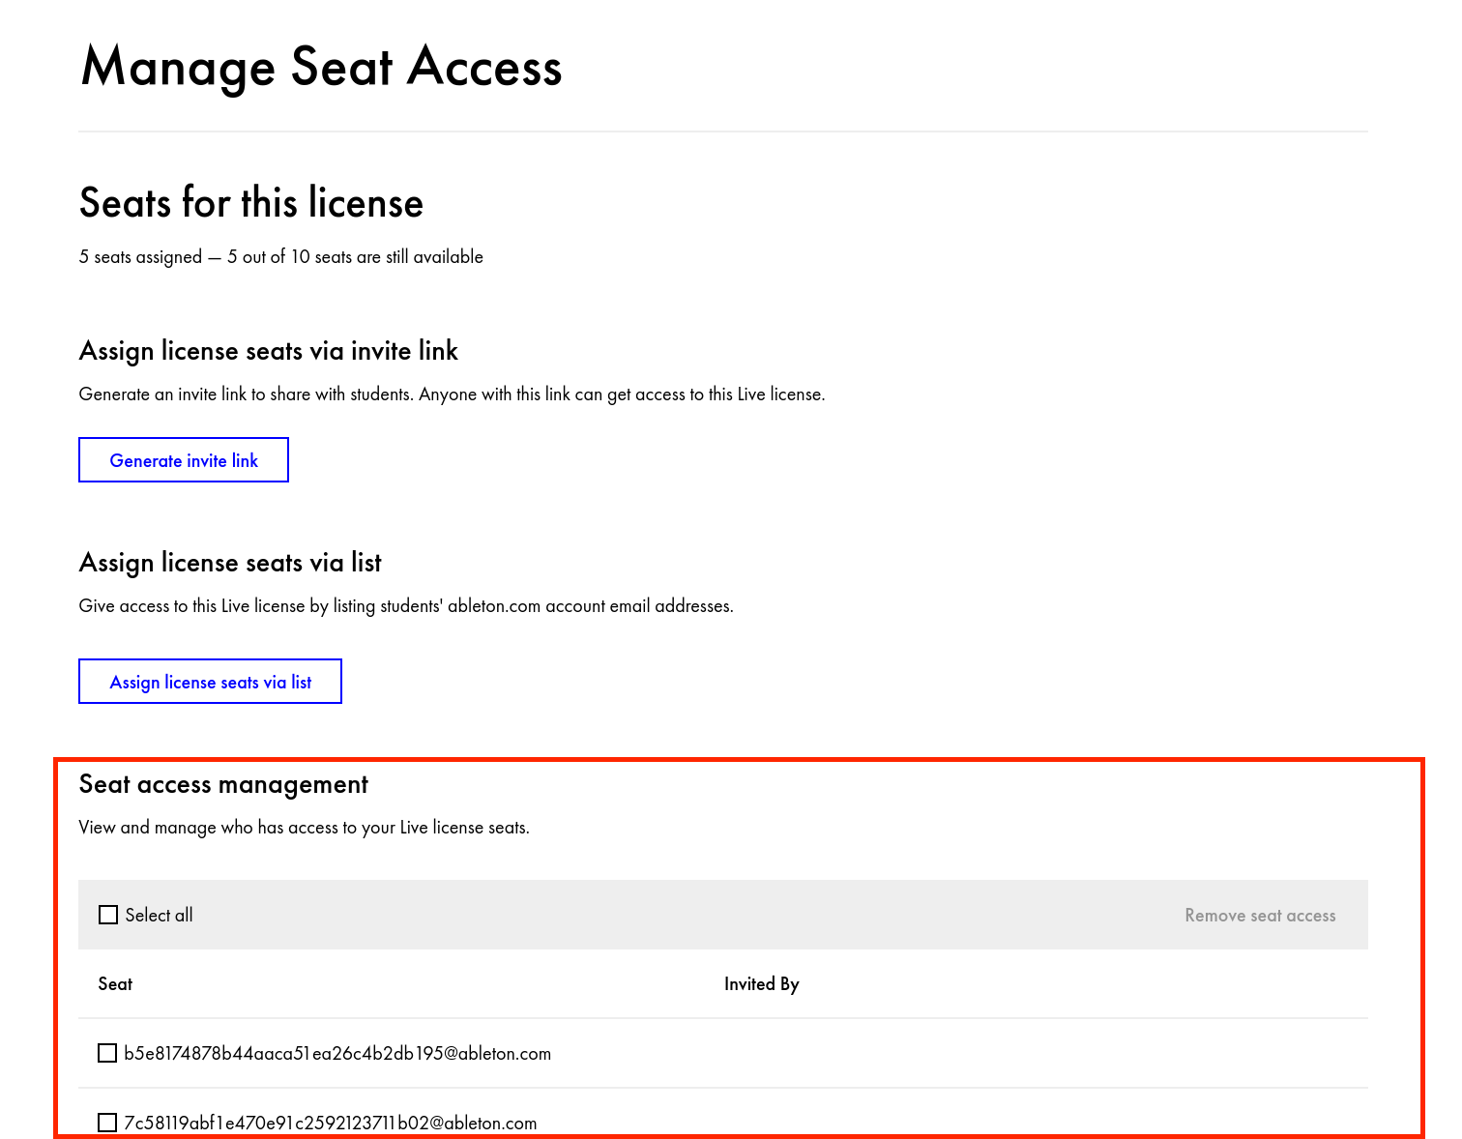Click the Seat column header
The width and height of the screenshot is (1462, 1139).
coord(115,984)
